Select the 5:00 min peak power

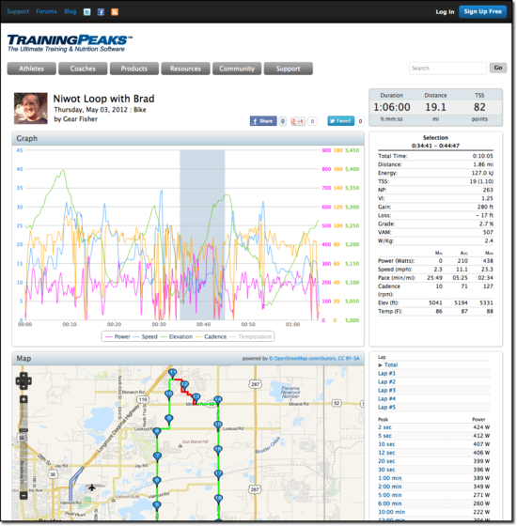click(x=390, y=495)
